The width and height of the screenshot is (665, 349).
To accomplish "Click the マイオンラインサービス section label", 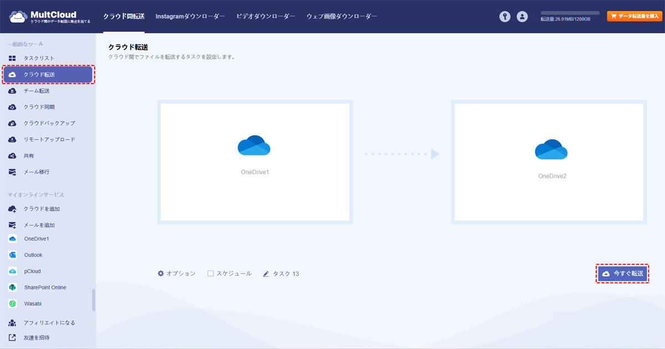I will coord(36,195).
